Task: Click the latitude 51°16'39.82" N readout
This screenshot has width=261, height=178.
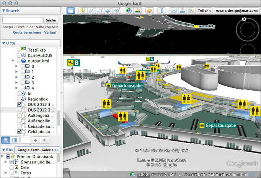Action: click(166, 175)
